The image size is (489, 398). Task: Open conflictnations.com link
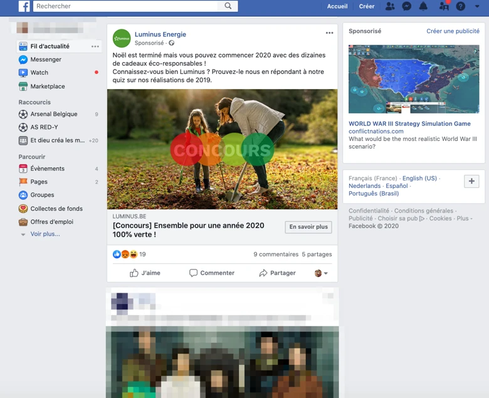pyautogui.click(x=376, y=131)
